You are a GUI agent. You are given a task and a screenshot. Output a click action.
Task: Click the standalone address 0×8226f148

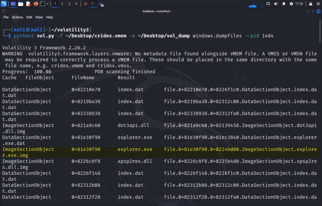(x=86, y=173)
